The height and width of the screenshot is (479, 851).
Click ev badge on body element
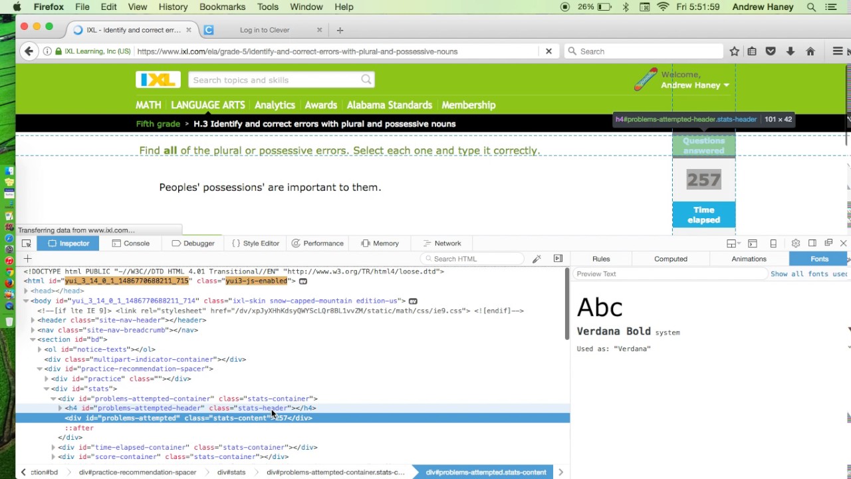(x=413, y=301)
